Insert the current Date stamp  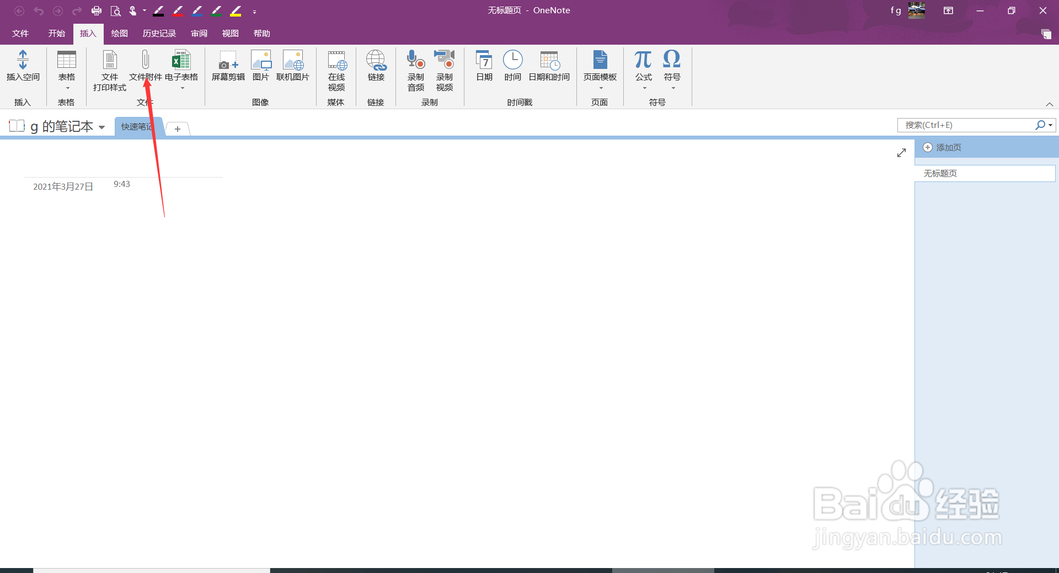[484, 66]
